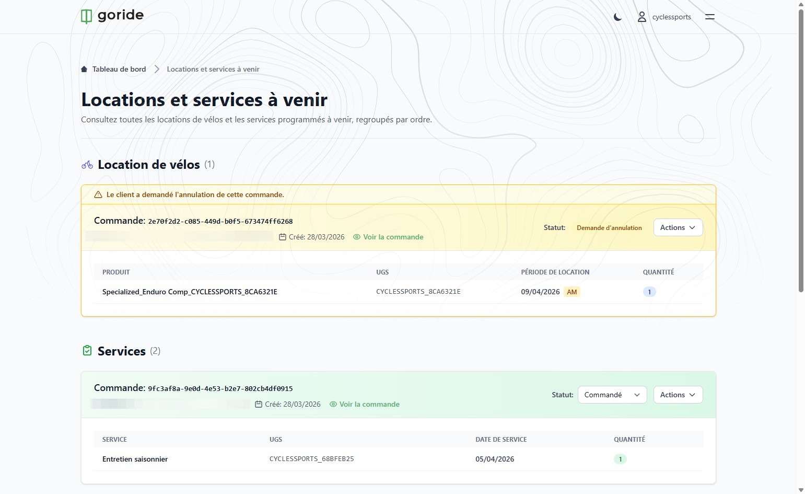The height and width of the screenshot is (494, 805).
Task: Click the home icon in the breadcrumb
Action: [84, 69]
